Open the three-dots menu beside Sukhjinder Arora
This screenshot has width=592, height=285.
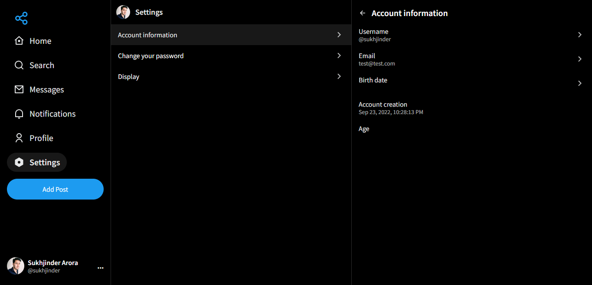[101, 268]
